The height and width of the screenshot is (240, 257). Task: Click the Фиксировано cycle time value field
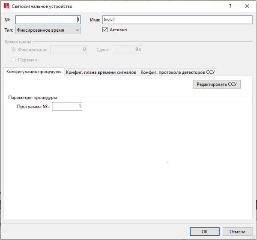pyautogui.click(x=69, y=50)
